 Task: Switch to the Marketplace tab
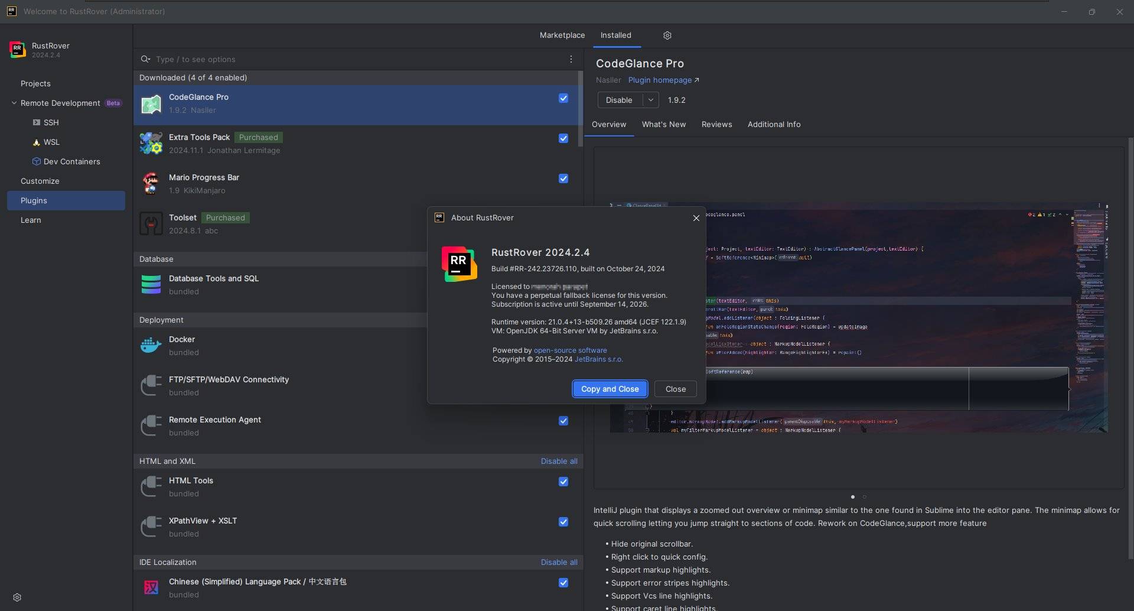[x=562, y=35]
